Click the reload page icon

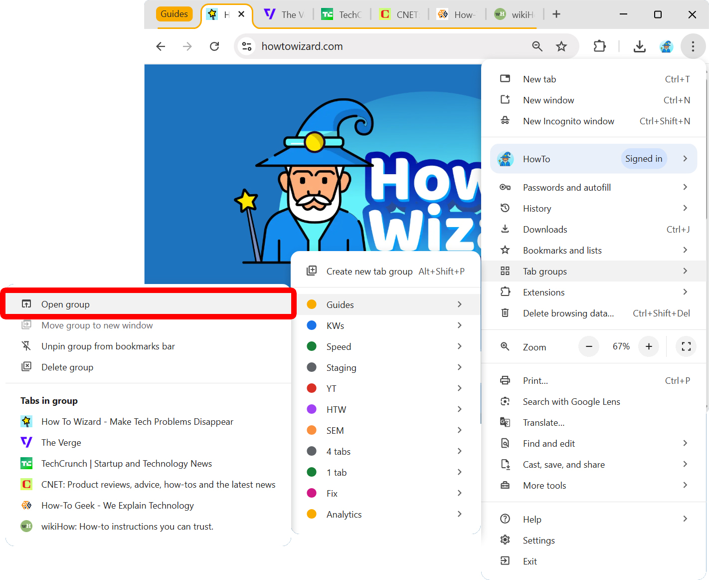(214, 46)
